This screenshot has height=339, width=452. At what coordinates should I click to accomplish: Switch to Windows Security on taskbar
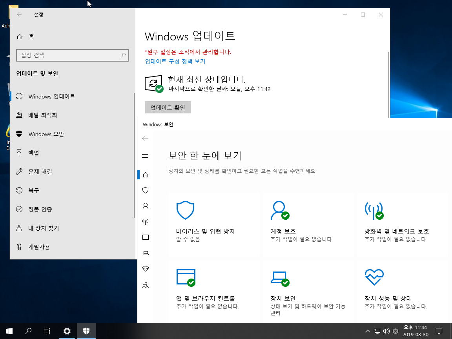(x=86, y=331)
